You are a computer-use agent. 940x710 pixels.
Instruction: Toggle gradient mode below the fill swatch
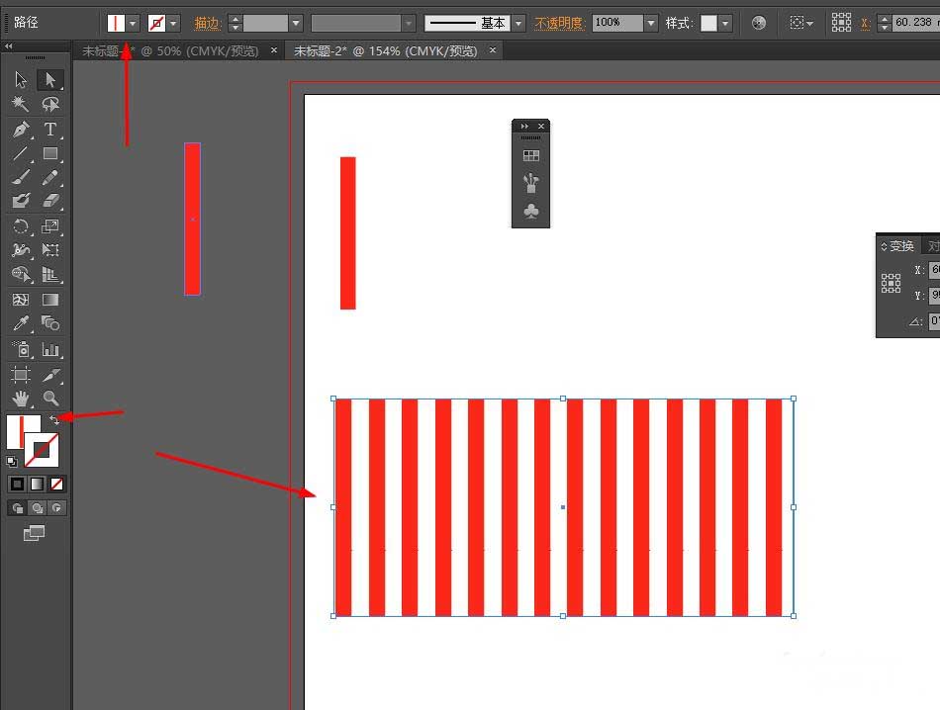(37, 484)
